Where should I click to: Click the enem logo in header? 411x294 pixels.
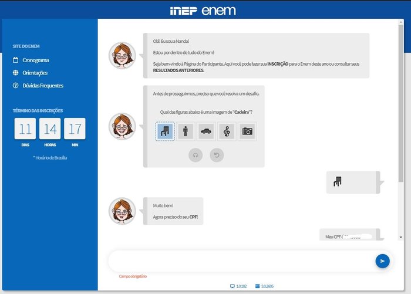(218, 11)
